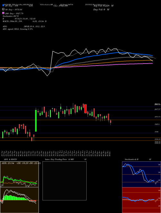Click the 'CL: 1945.30' closing price label
The height and width of the screenshot is (213, 161).
click(x=61, y=6)
